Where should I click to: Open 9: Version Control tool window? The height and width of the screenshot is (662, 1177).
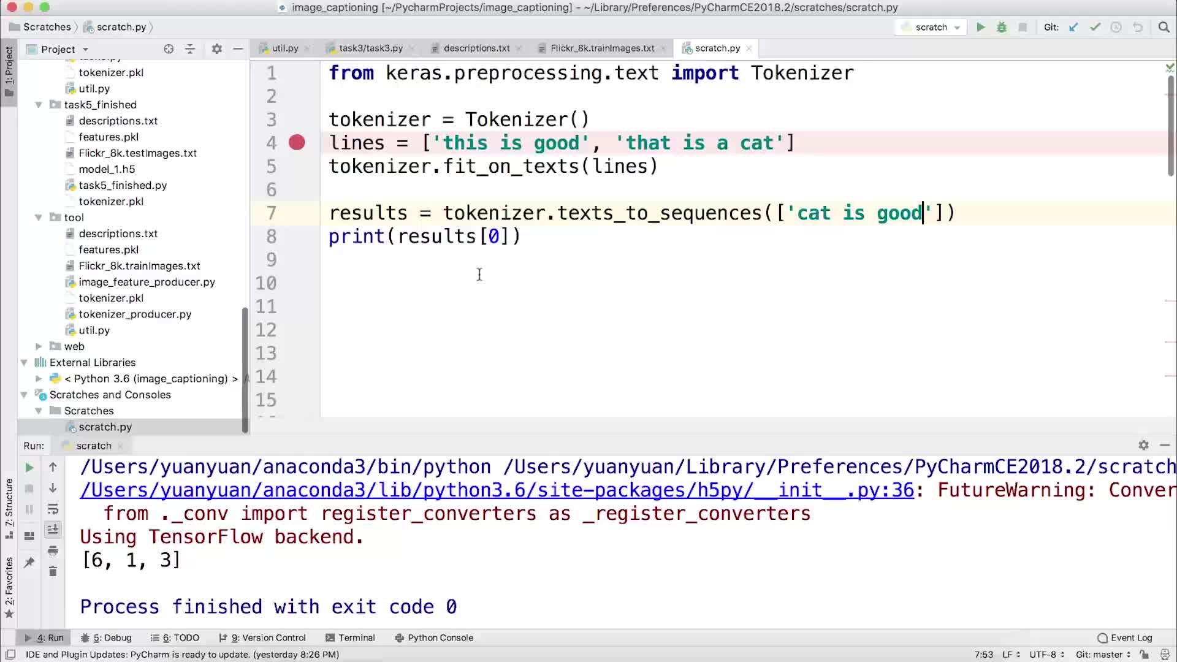262,637
